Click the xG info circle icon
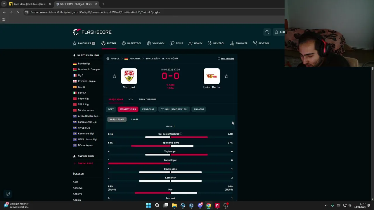The width and height of the screenshot is (374, 210). (181, 134)
